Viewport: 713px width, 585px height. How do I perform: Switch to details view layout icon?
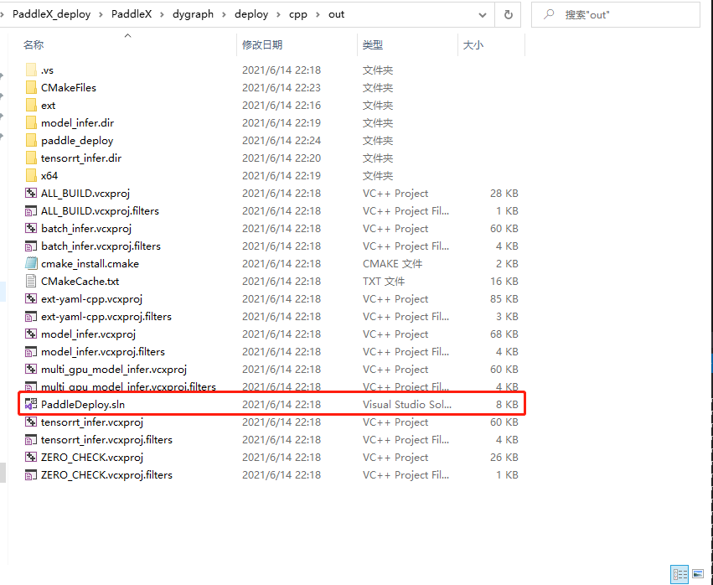[x=680, y=574]
